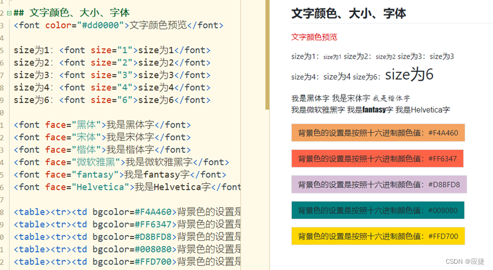Click the code line with font size="4"
493x270 pixels.
pyautogui.click(x=112, y=87)
